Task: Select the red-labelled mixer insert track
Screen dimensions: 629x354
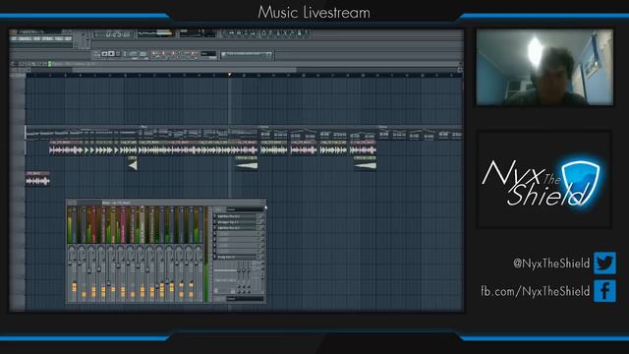Action: coord(93,225)
